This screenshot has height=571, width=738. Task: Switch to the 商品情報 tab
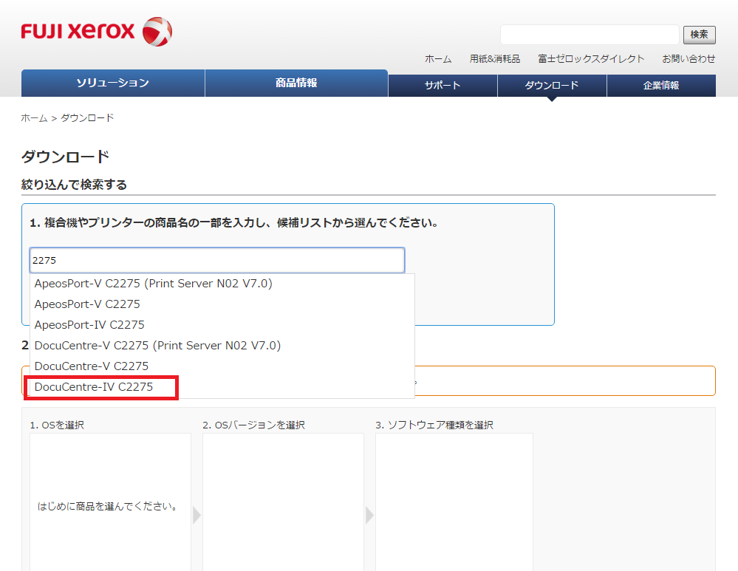pos(296,83)
